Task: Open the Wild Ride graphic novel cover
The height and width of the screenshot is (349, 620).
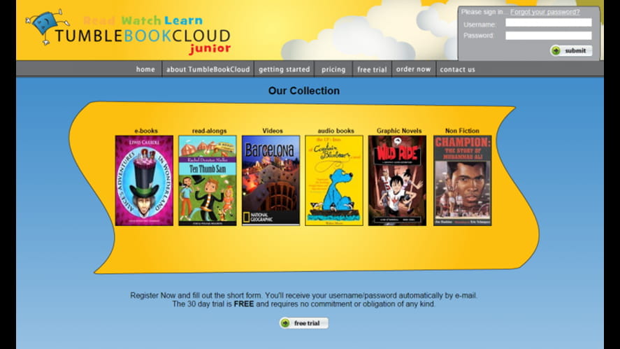Action: click(x=398, y=181)
